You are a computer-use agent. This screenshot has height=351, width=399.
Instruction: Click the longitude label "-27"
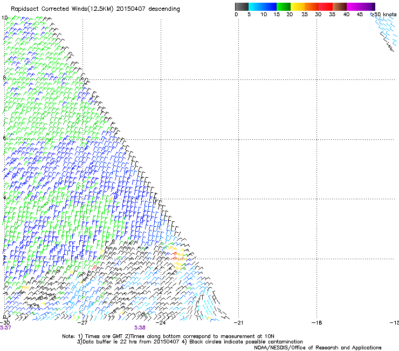coord(82,322)
